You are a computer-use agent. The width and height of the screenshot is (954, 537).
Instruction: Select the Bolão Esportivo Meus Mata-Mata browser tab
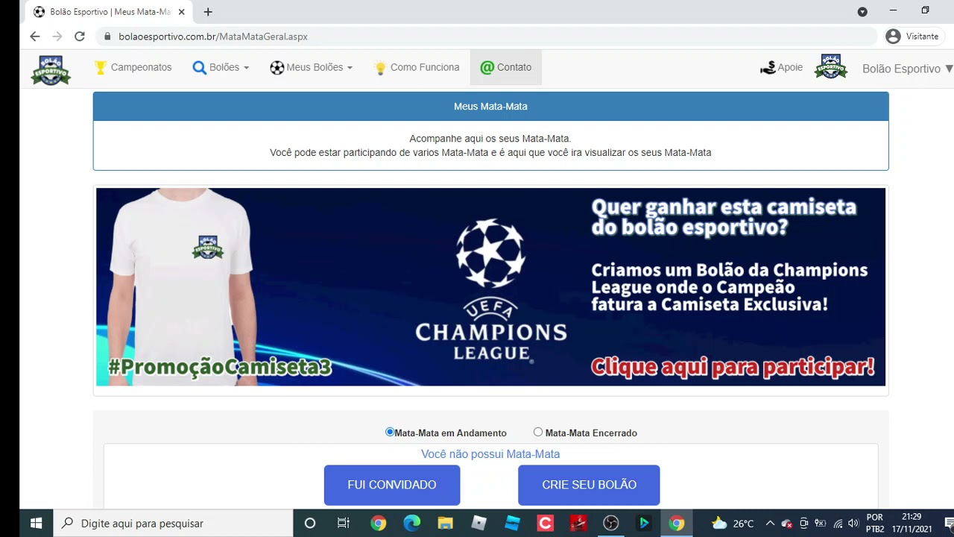coord(110,12)
